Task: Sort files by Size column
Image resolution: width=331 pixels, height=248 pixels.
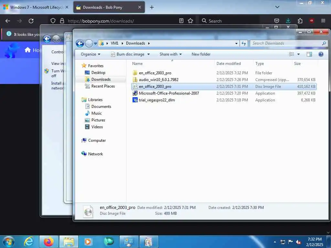Action: pos(305,64)
